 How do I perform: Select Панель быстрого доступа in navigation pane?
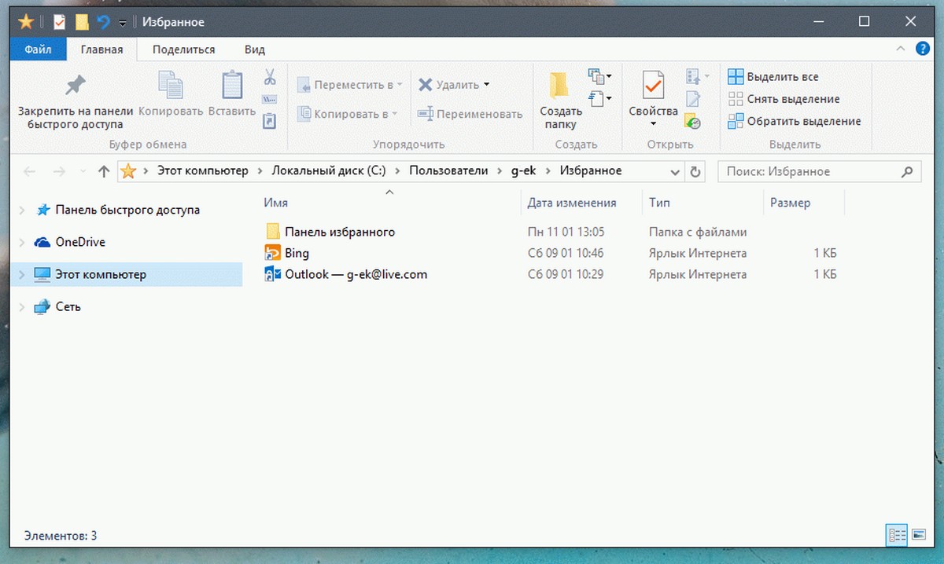127,211
